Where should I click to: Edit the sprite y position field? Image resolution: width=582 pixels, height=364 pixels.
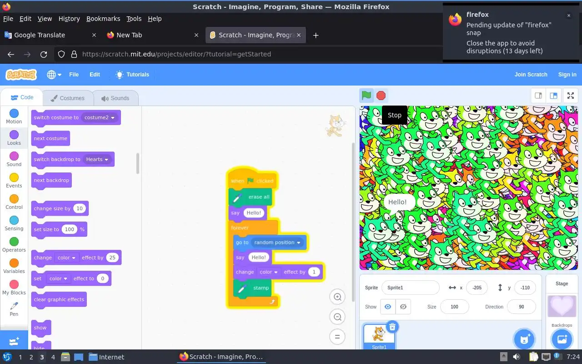525,288
